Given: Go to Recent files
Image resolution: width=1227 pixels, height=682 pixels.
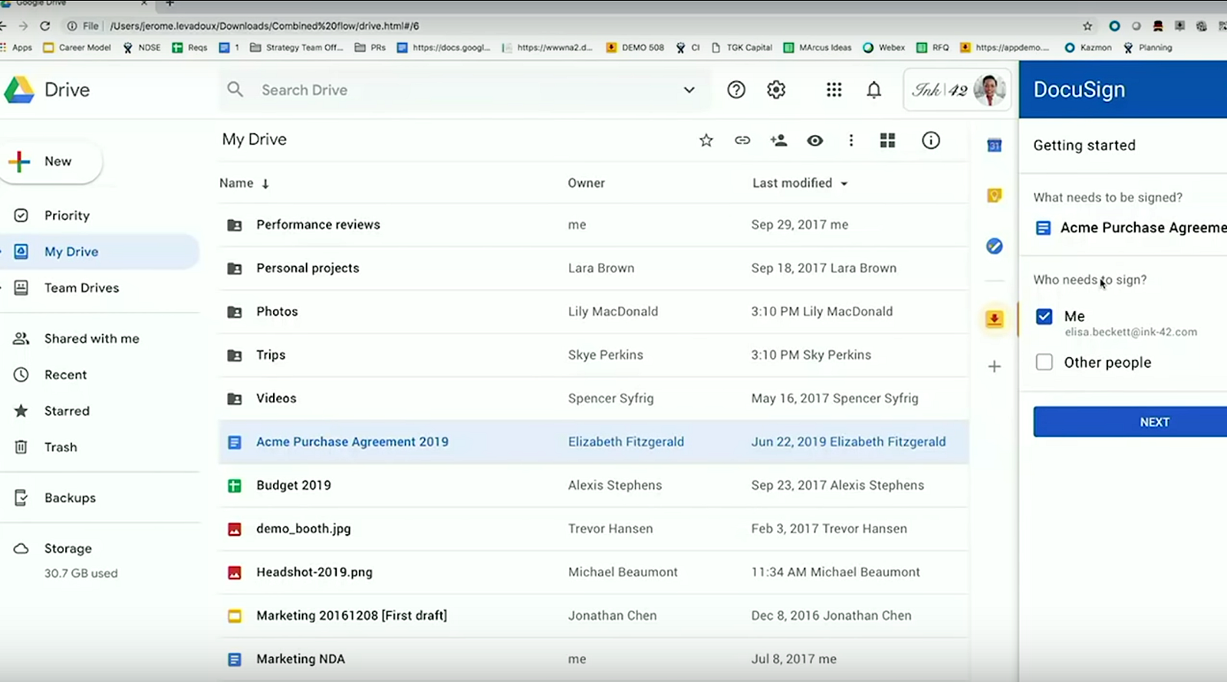Looking at the screenshot, I should (x=65, y=375).
